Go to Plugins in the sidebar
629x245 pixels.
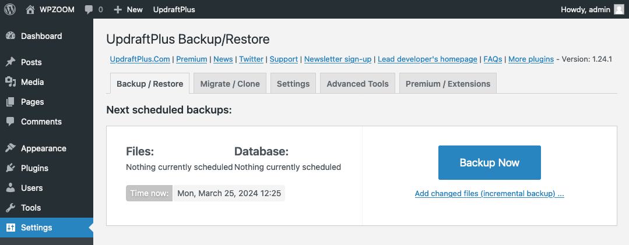pyautogui.click(x=47, y=168)
